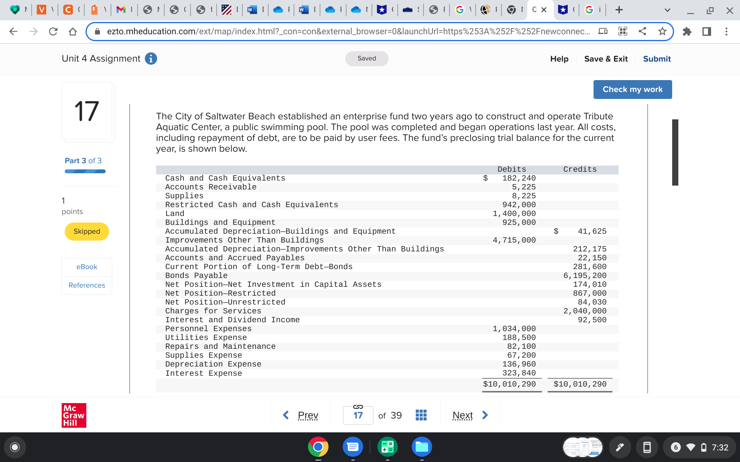Toggle the browser side panel
Screen dimensions: 740x462
[x=706, y=32]
